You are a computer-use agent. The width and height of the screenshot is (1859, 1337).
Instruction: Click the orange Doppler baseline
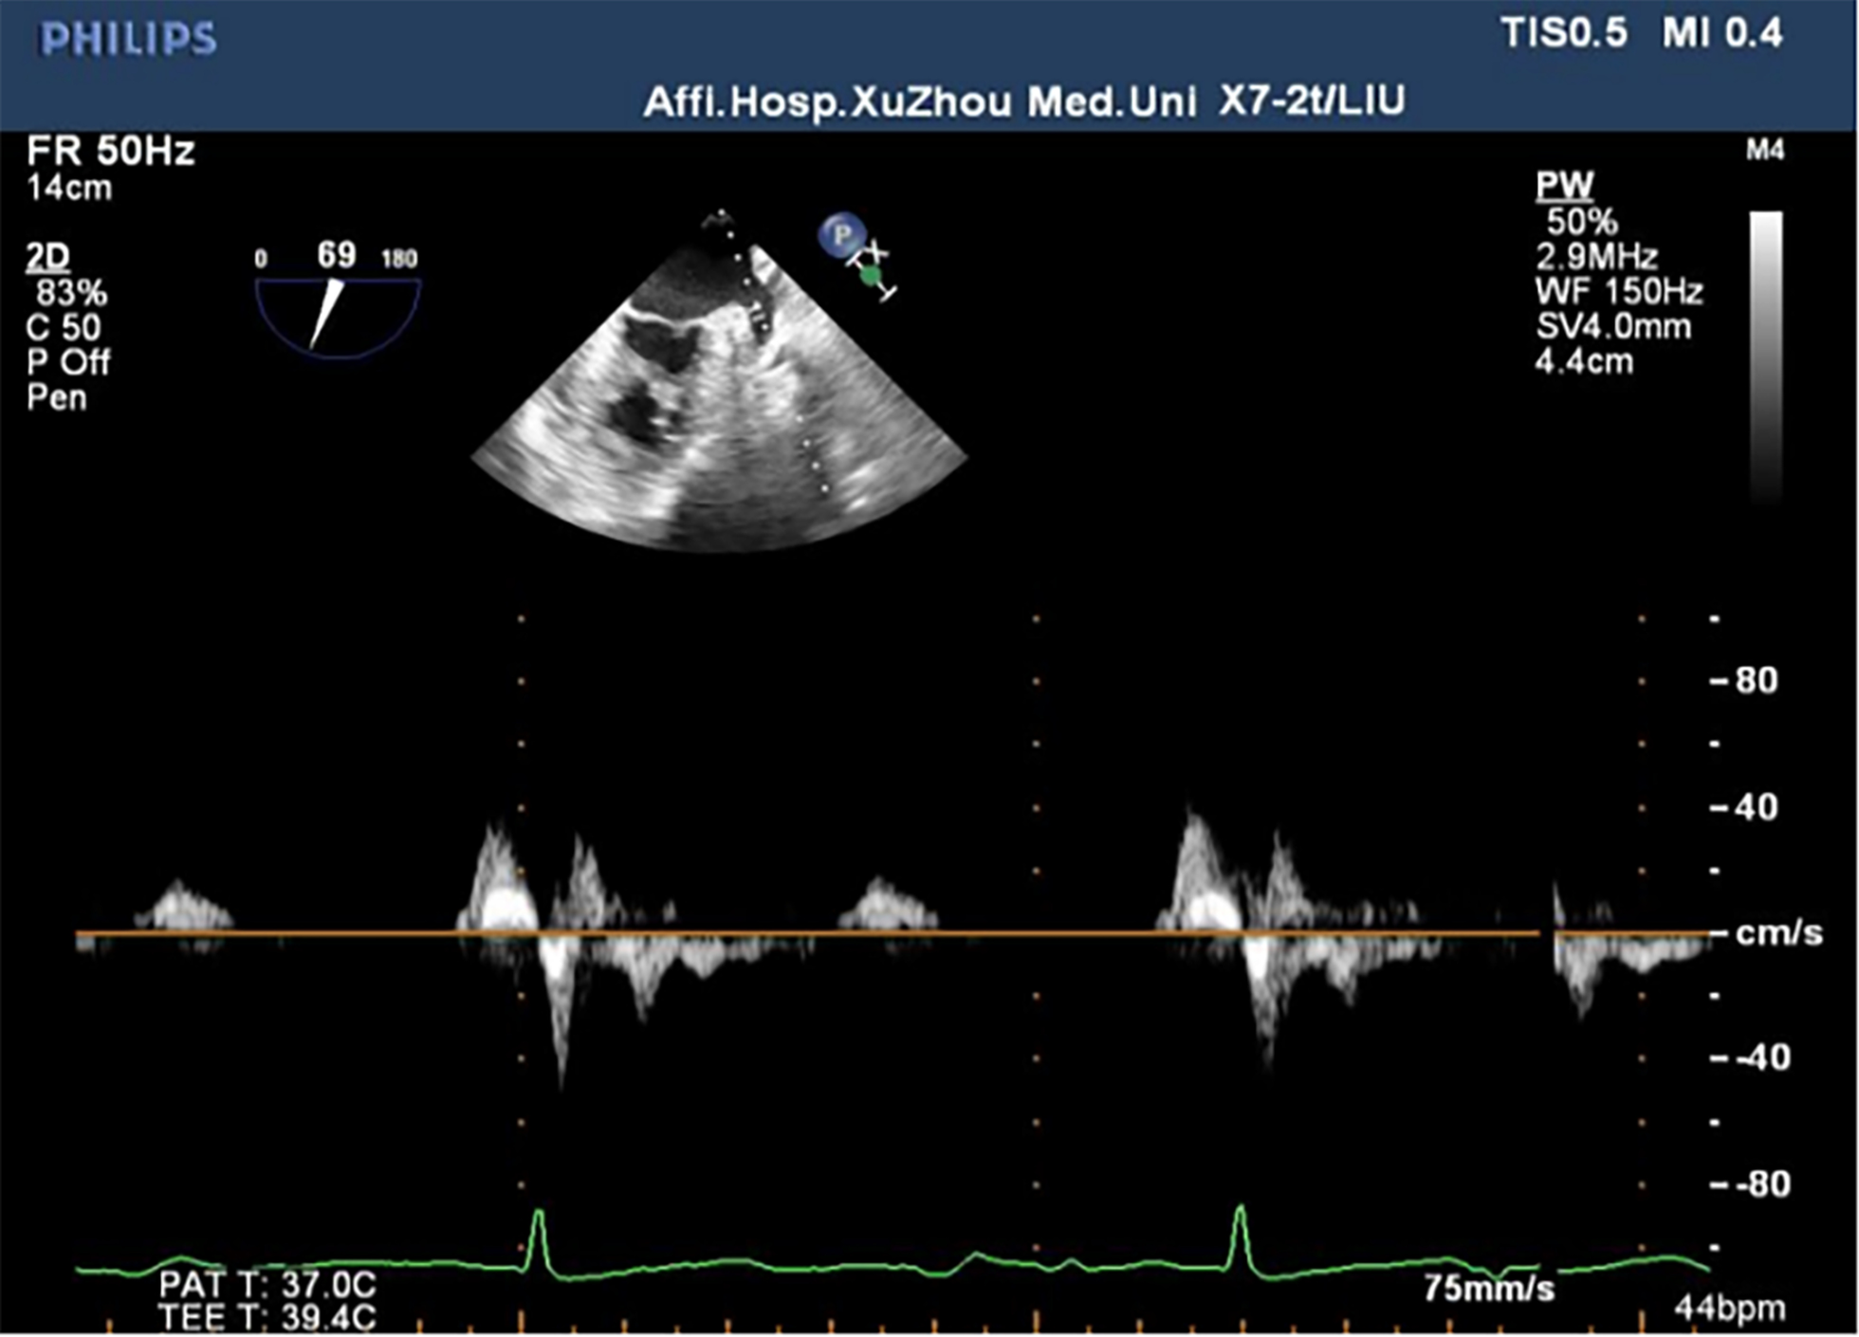[x=806, y=935]
